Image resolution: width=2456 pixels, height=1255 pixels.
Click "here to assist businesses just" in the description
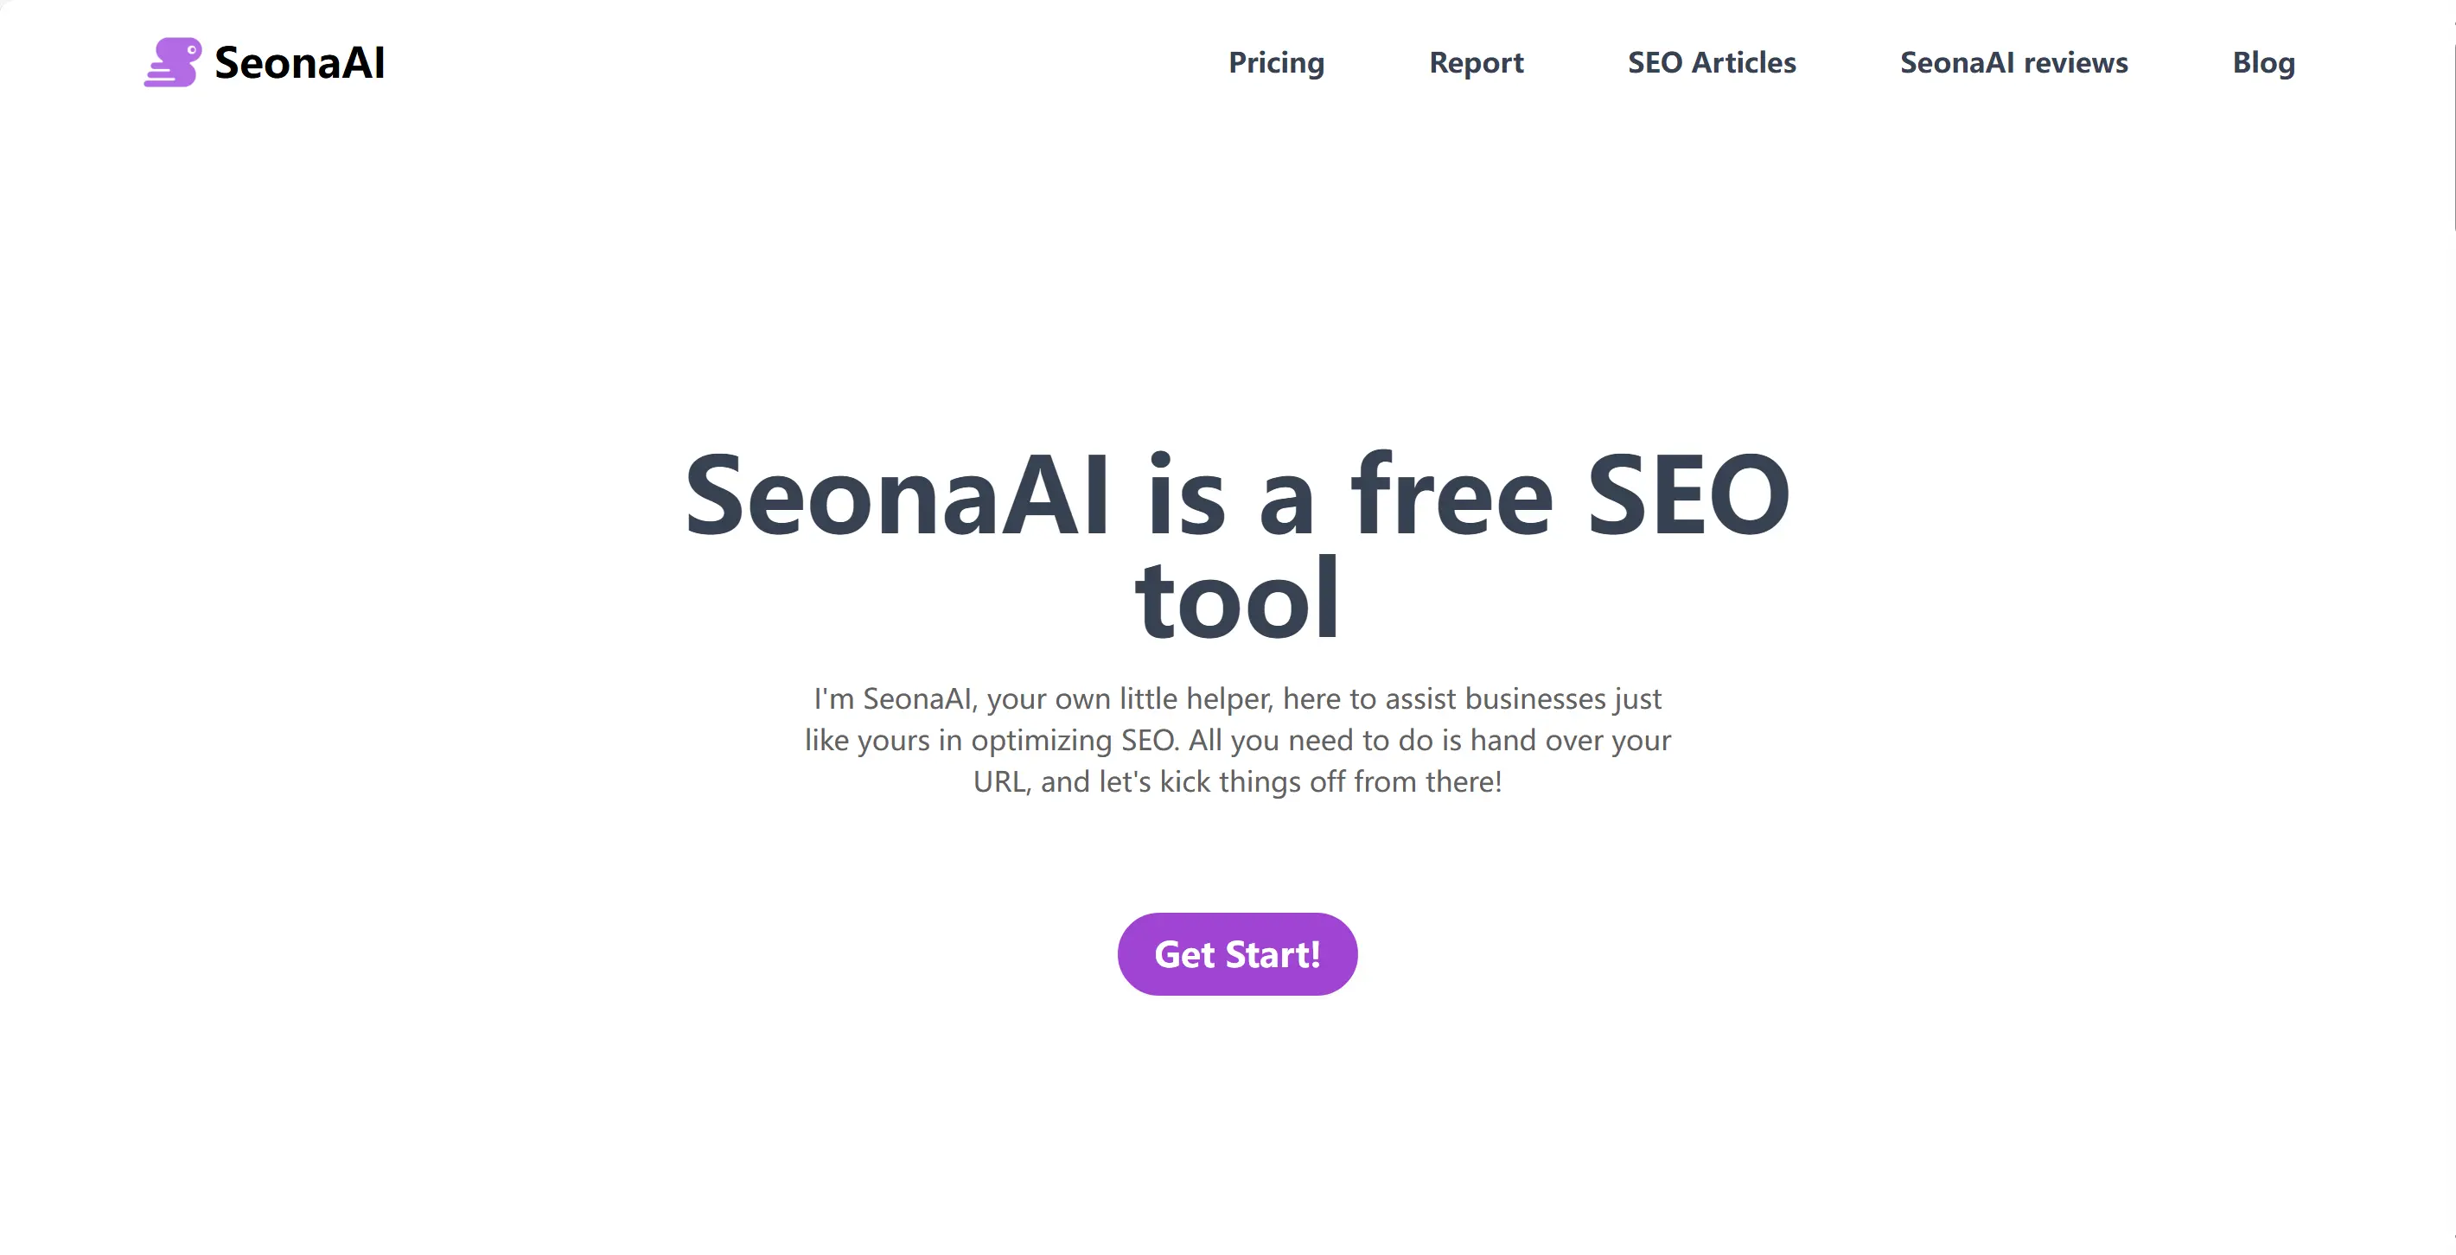click(x=1472, y=698)
